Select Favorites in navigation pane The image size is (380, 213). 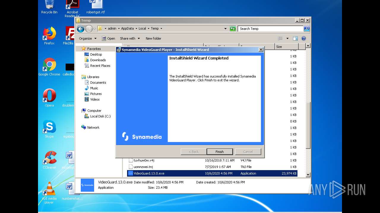(94, 49)
